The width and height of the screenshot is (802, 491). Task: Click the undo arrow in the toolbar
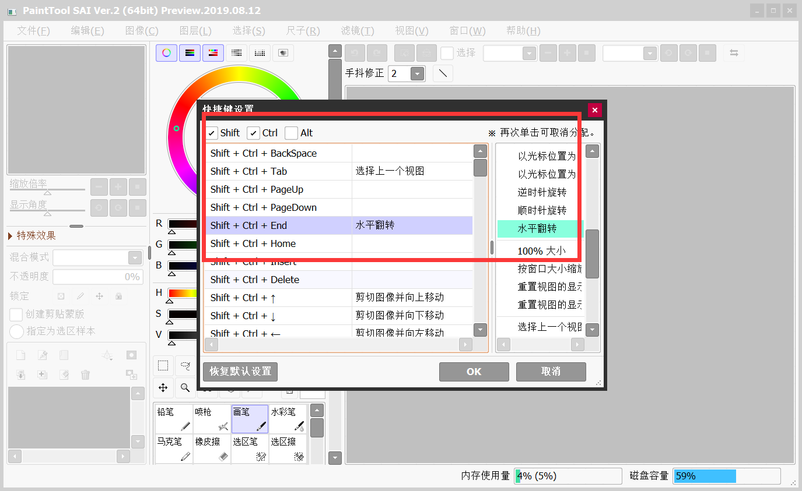click(x=355, y=53)
